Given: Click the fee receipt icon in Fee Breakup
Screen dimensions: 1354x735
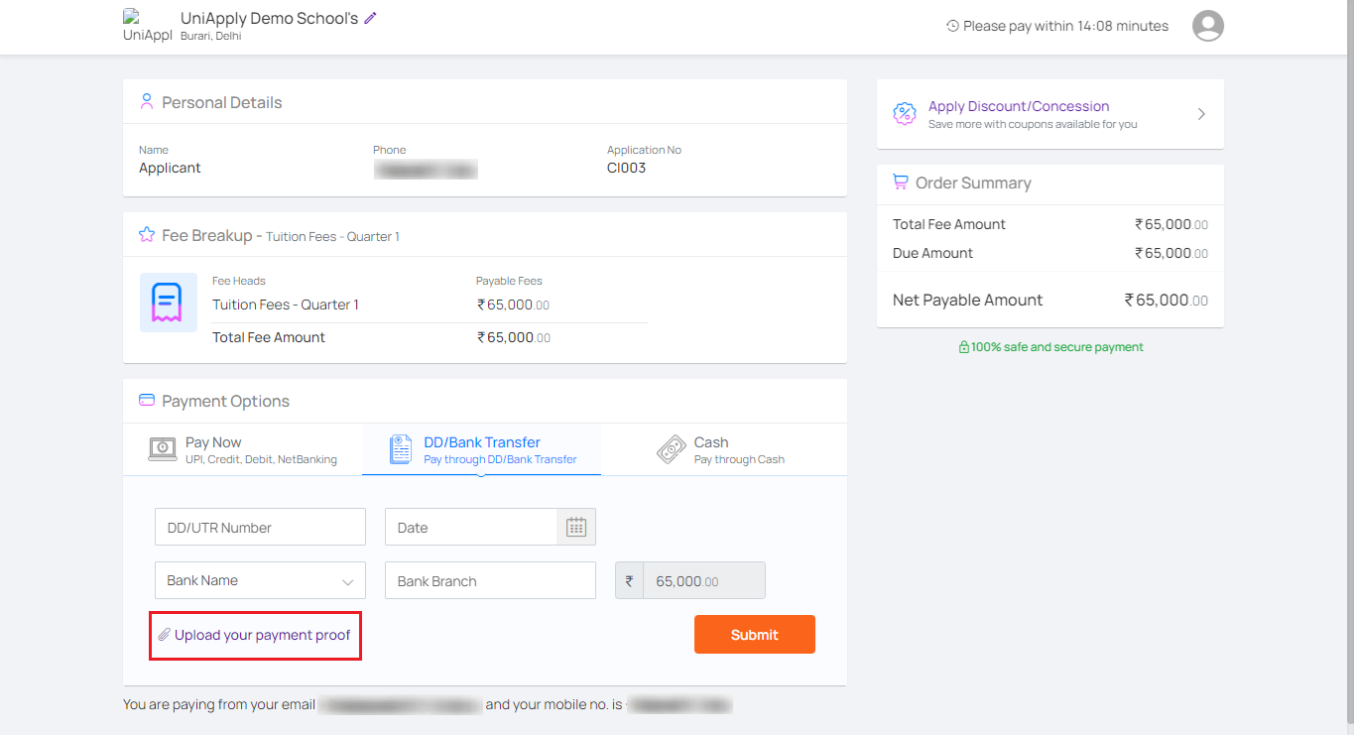Looking at the screenshot, I should coord(168,303).
